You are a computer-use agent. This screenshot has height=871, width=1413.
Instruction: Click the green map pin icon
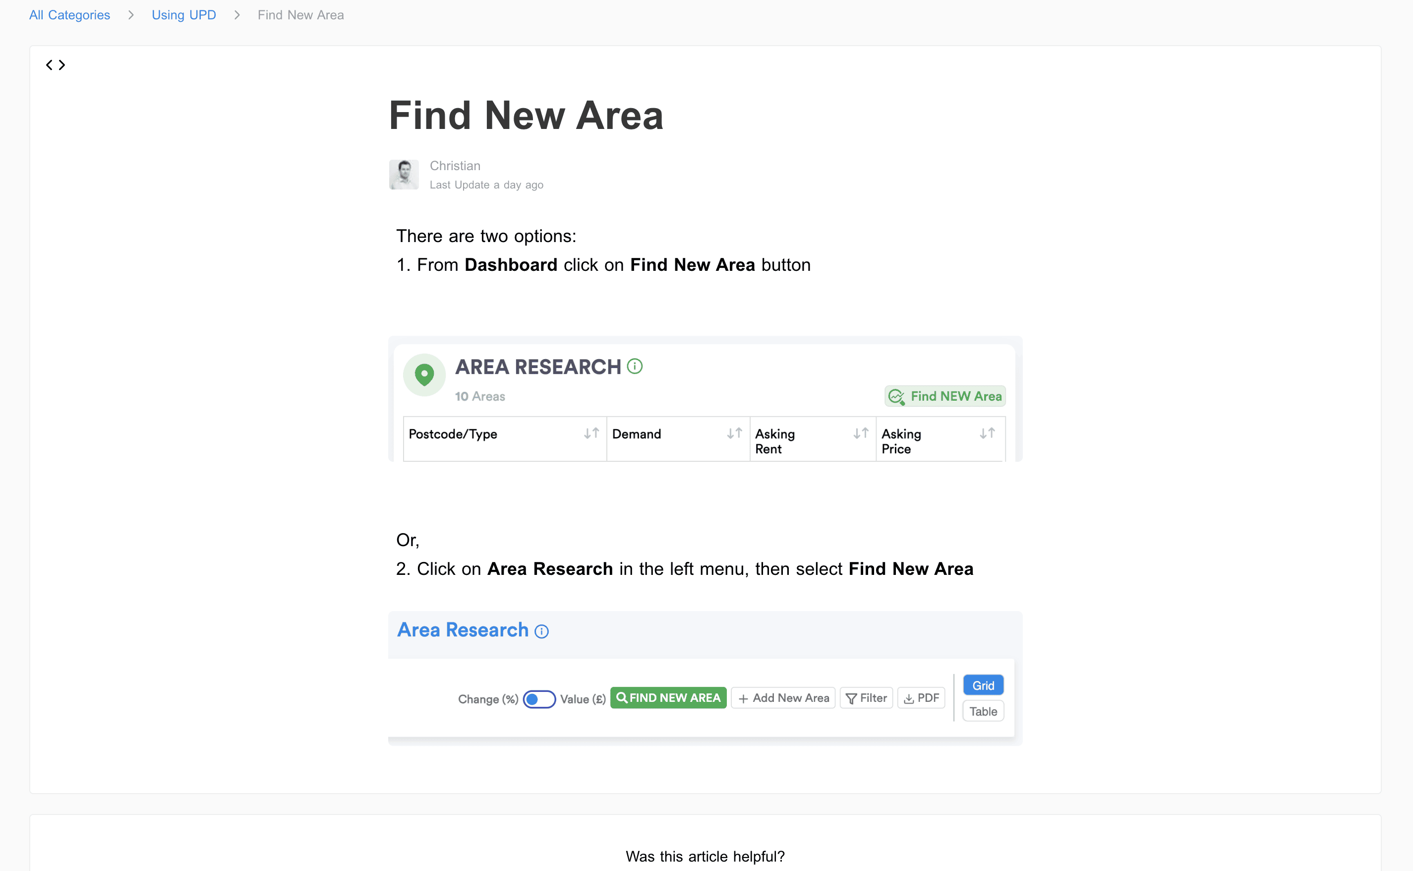[x=424, y=375]
